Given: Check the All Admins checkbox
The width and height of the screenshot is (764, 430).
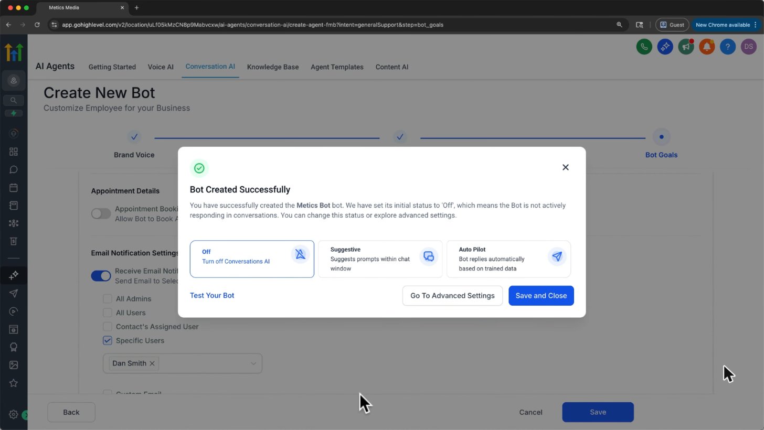Looking at the screenshot, I should click(108, 298).
